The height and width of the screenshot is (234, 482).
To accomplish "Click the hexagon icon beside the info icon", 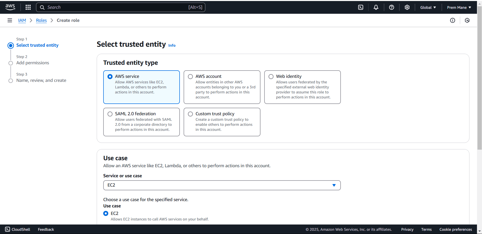I will (x=467, y=20).
